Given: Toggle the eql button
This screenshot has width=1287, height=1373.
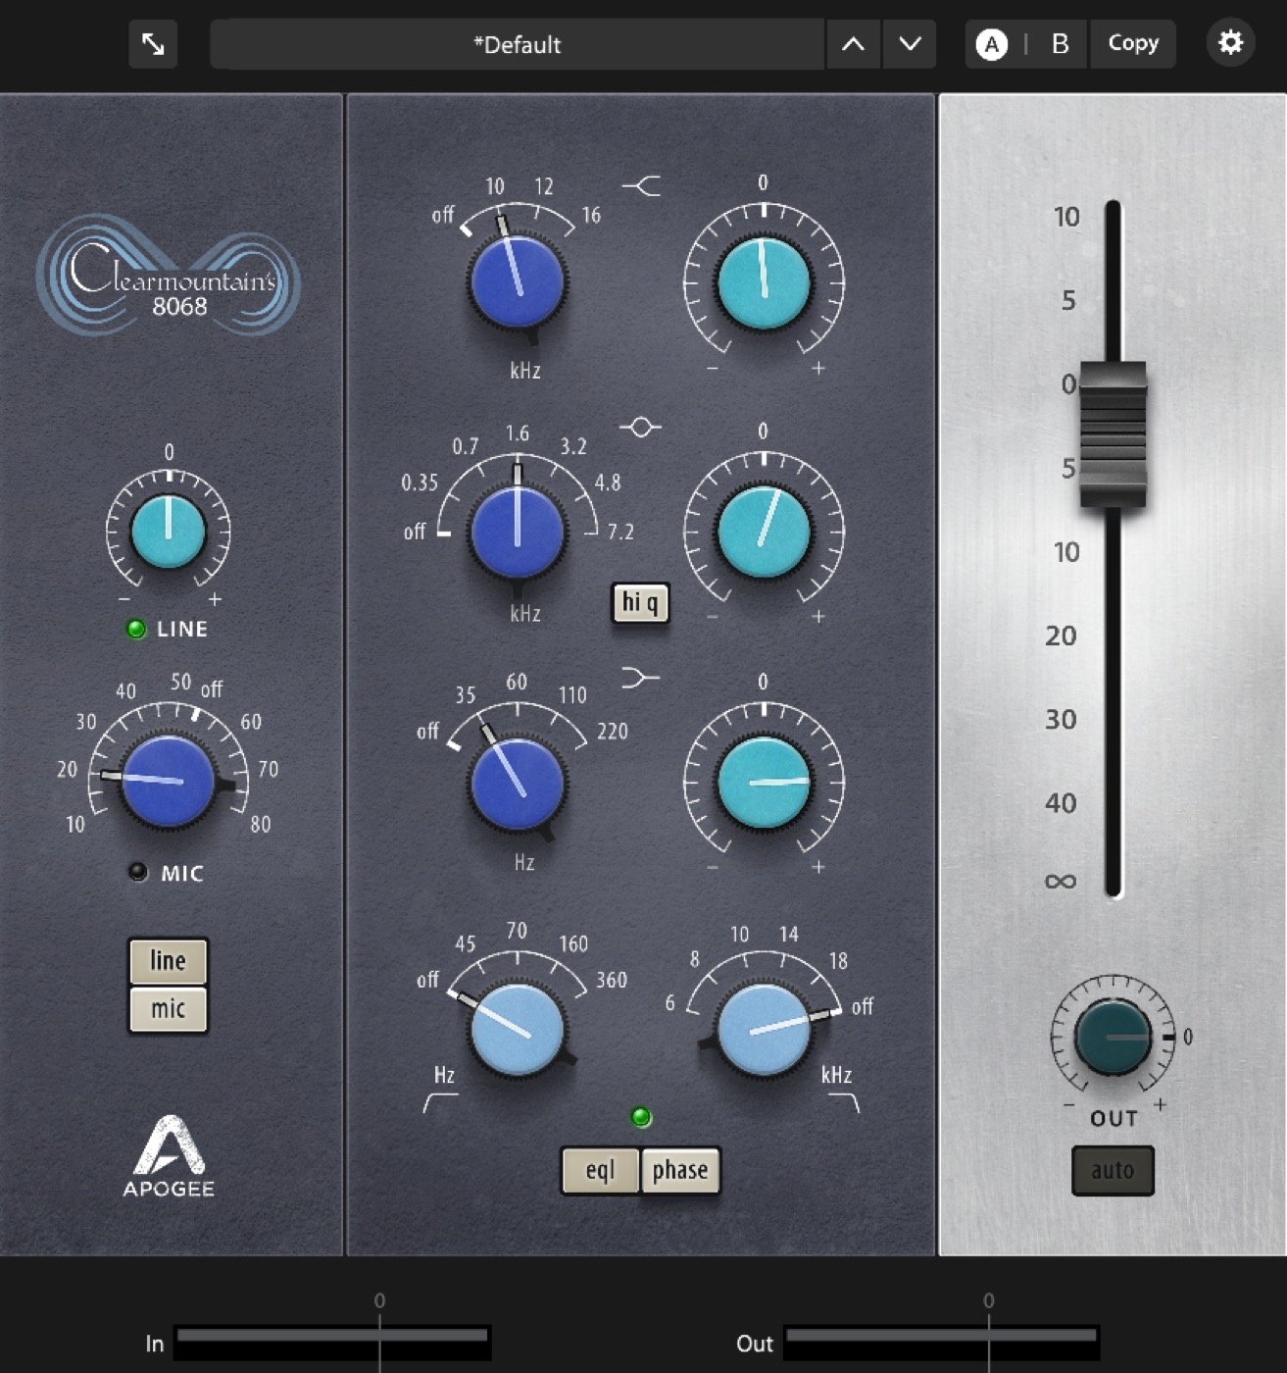Looking at the screenshot, I should pos(600,1170).
